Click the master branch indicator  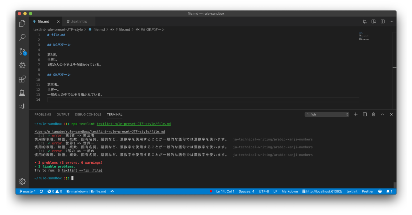pyautogui.click(x=27, y=191)
